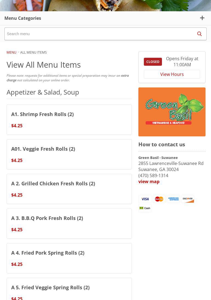Open the view map link
The image size is (211, 300).
[149, 181]
